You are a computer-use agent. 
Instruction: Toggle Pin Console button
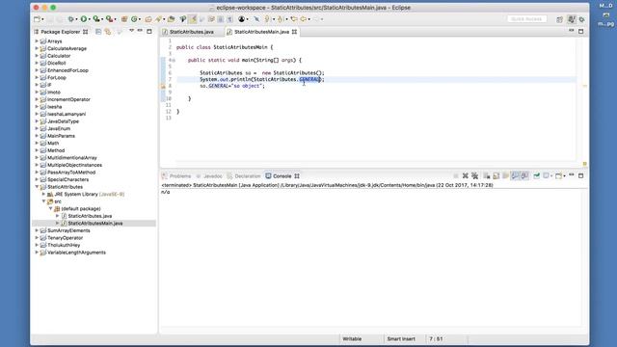pyautogui.click(x=536, y=175)
